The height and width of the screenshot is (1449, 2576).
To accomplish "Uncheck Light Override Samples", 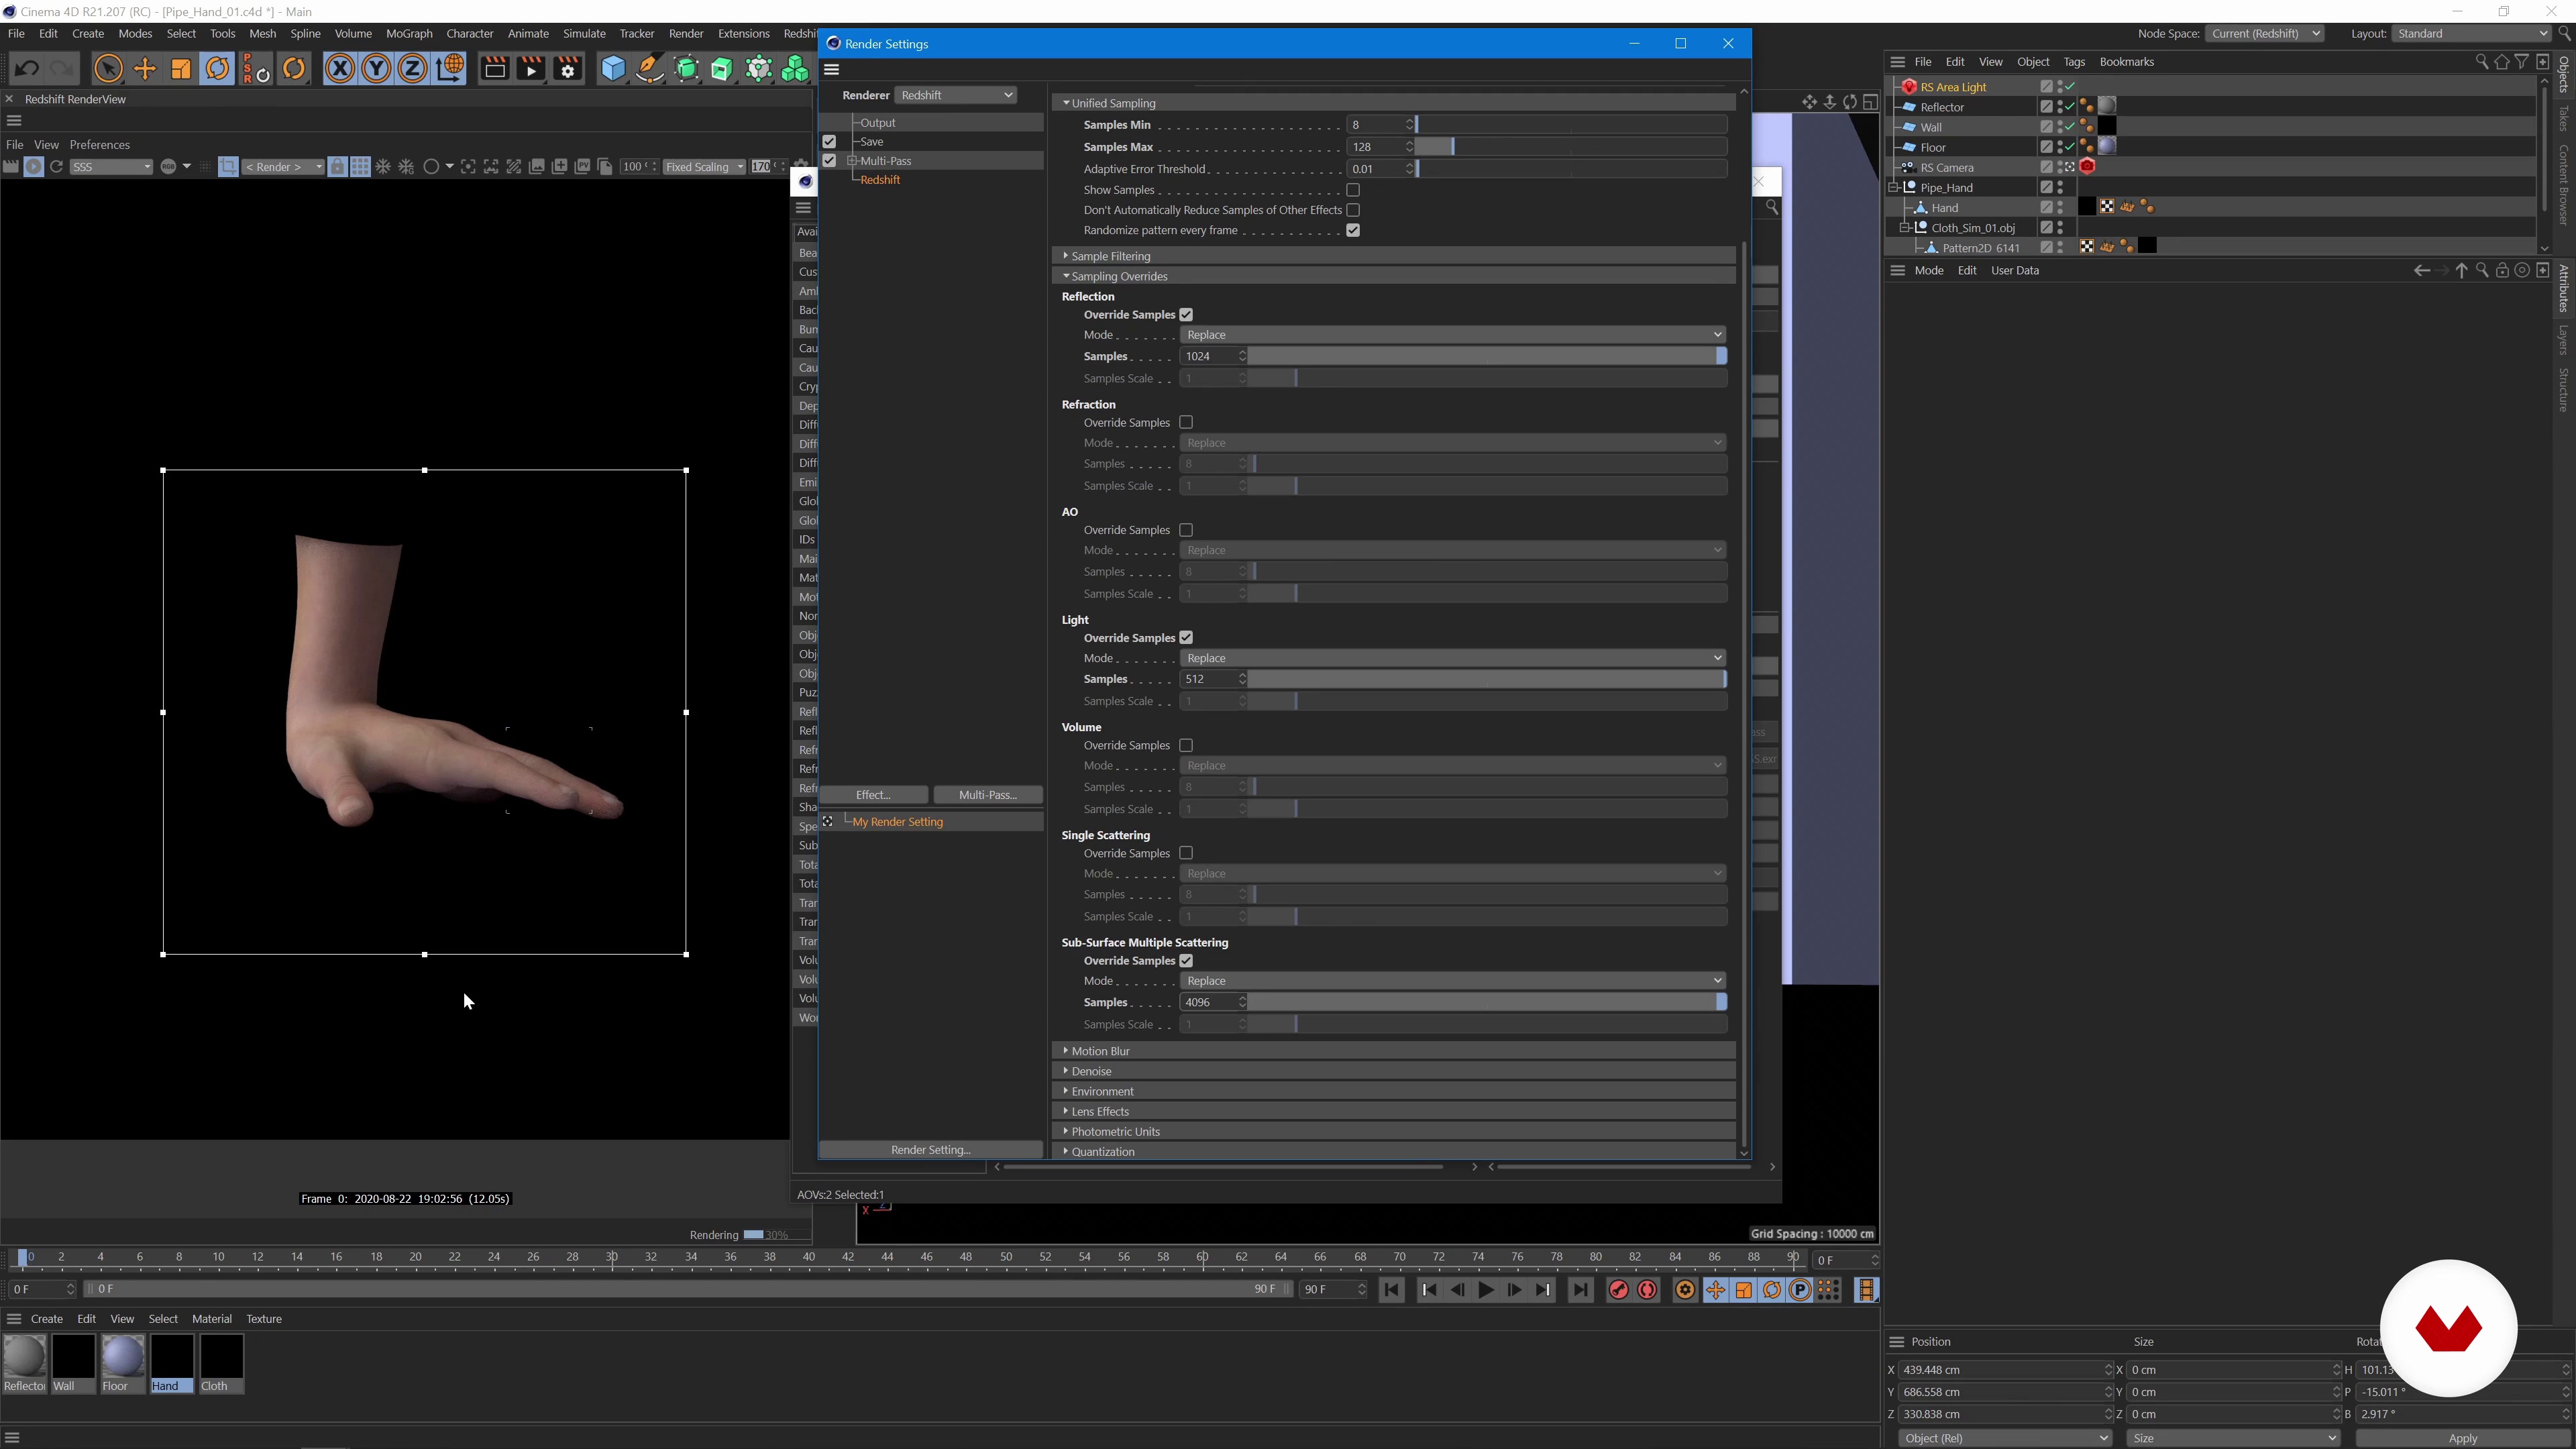I will (x=1186, y=638).
